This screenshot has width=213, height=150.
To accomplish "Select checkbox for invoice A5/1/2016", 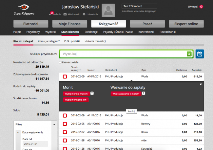I will click(x=65, y=141).
